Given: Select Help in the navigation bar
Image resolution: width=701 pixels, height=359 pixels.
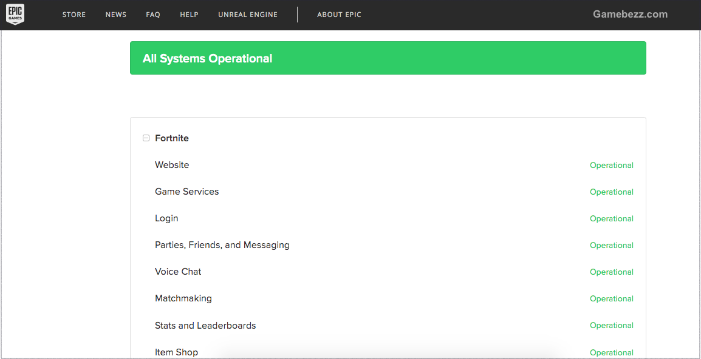Looking at the screenshot, I should pyautogui.click(x=189, y=15).
